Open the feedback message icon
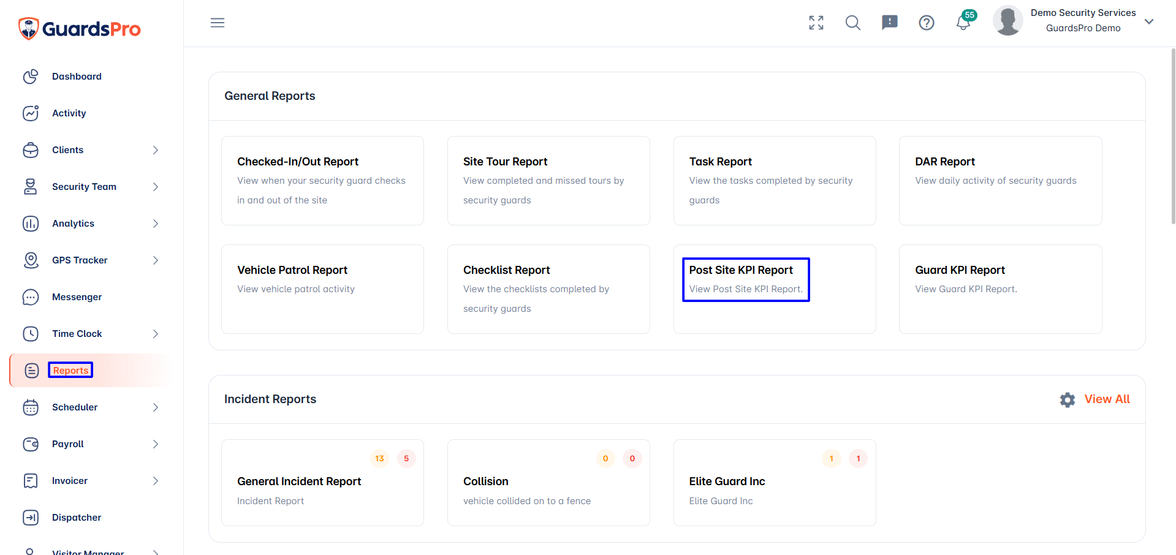This screenshot has height=555, width=1176. (890, 23)
